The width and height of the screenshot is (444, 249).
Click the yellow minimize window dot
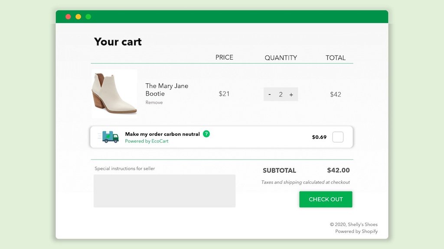tap(78, 17)
